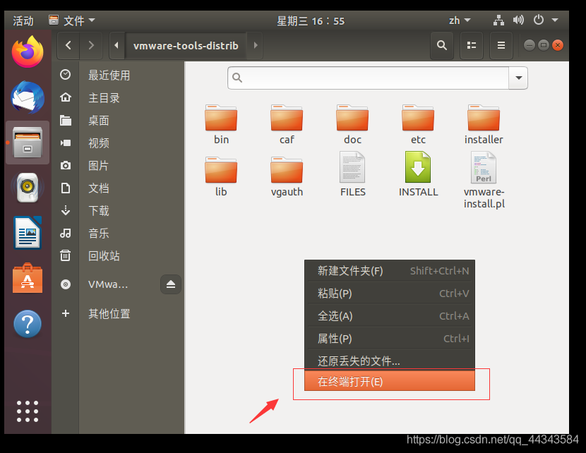586x453 pixels.
Task: Select 还原丢失的文件... menu entry
Action: tap(390, 361)
